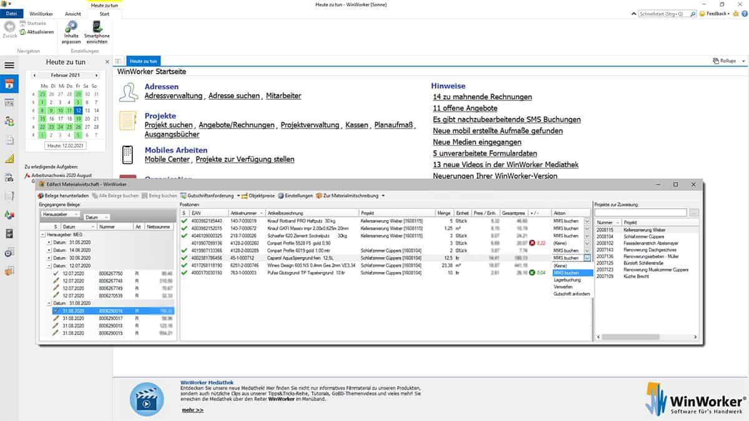Viewport: 749px width, 421px height.
Task: Go to next month in calendar
Action: (95, 75)
